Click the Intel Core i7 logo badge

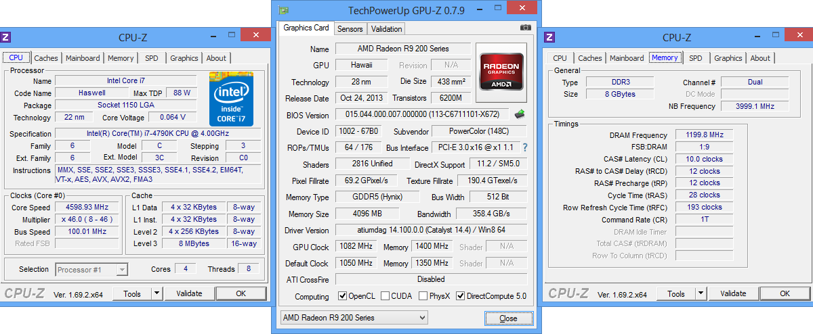point(231,98)
